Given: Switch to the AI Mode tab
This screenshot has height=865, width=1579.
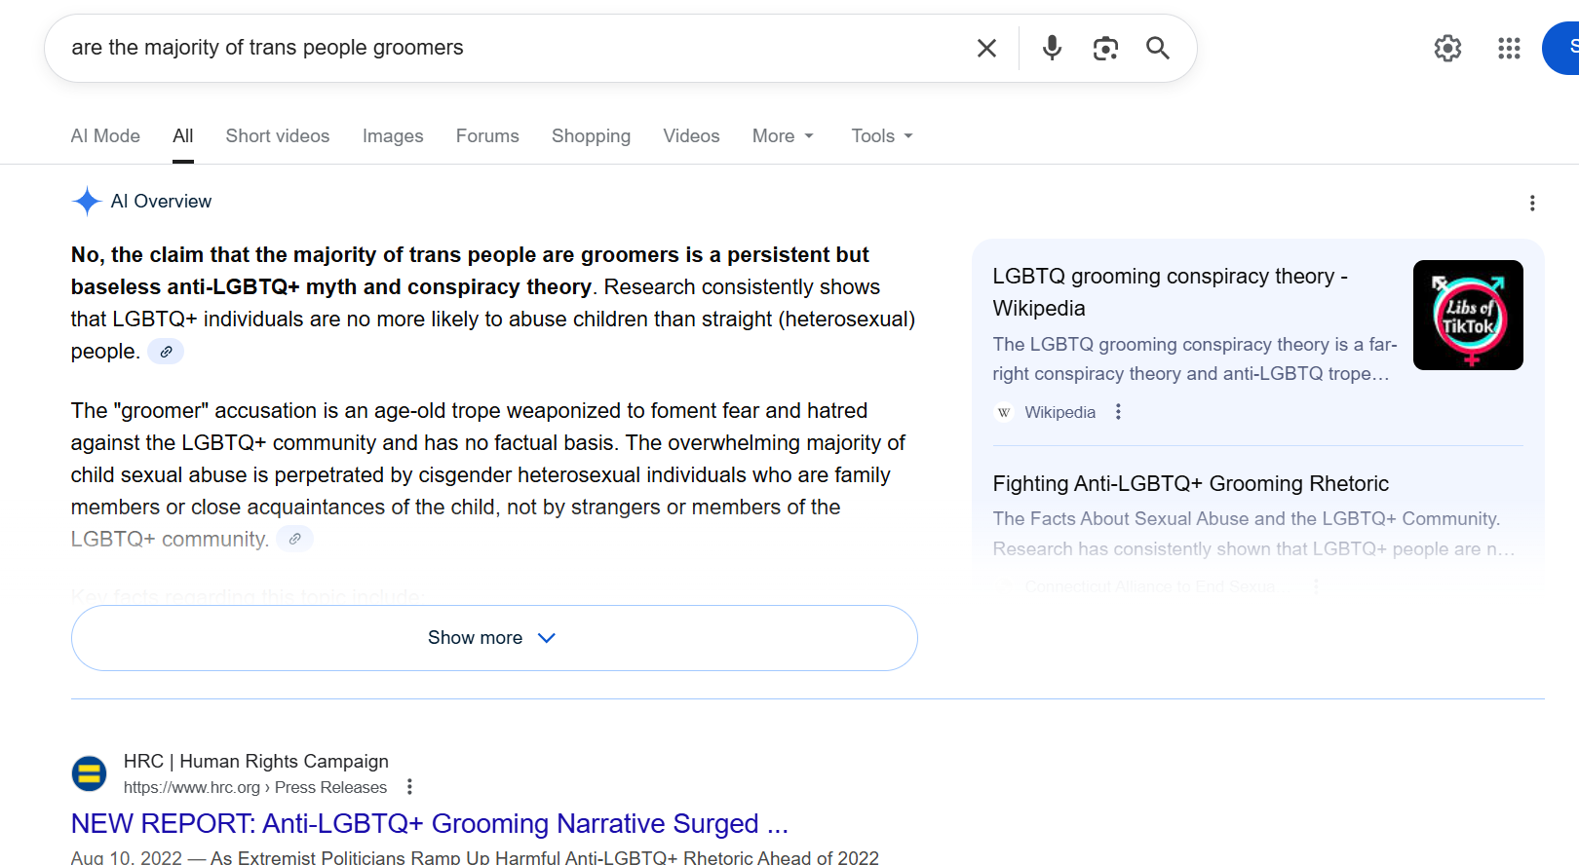Looking at the screenshot, I should 105,136.
